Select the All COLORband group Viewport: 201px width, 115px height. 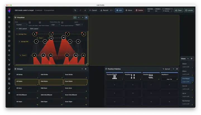pyautogui.click(x=27, y=96)
